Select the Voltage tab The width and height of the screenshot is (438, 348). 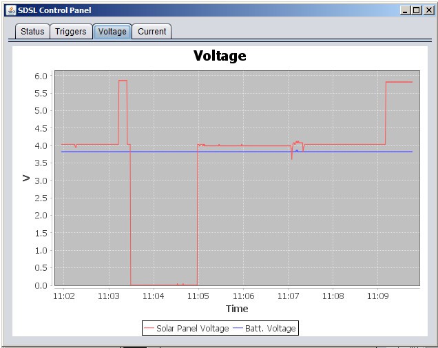tap(112, 31)
